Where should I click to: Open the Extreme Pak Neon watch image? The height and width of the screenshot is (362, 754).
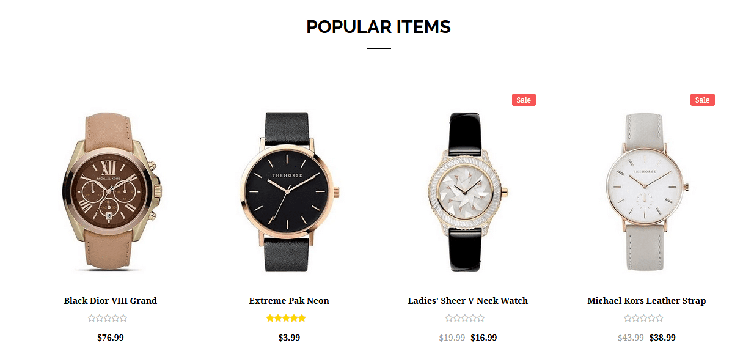(289, 191)
